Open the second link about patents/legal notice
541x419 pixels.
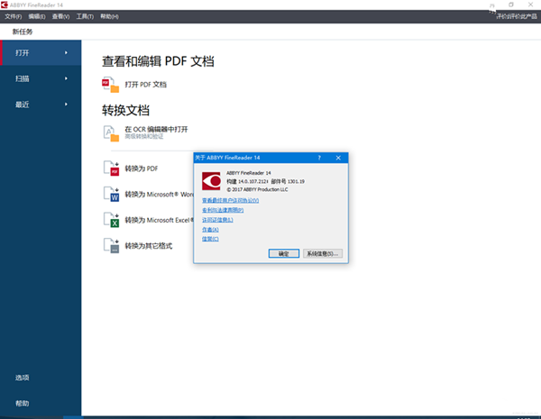coord(223,210)
